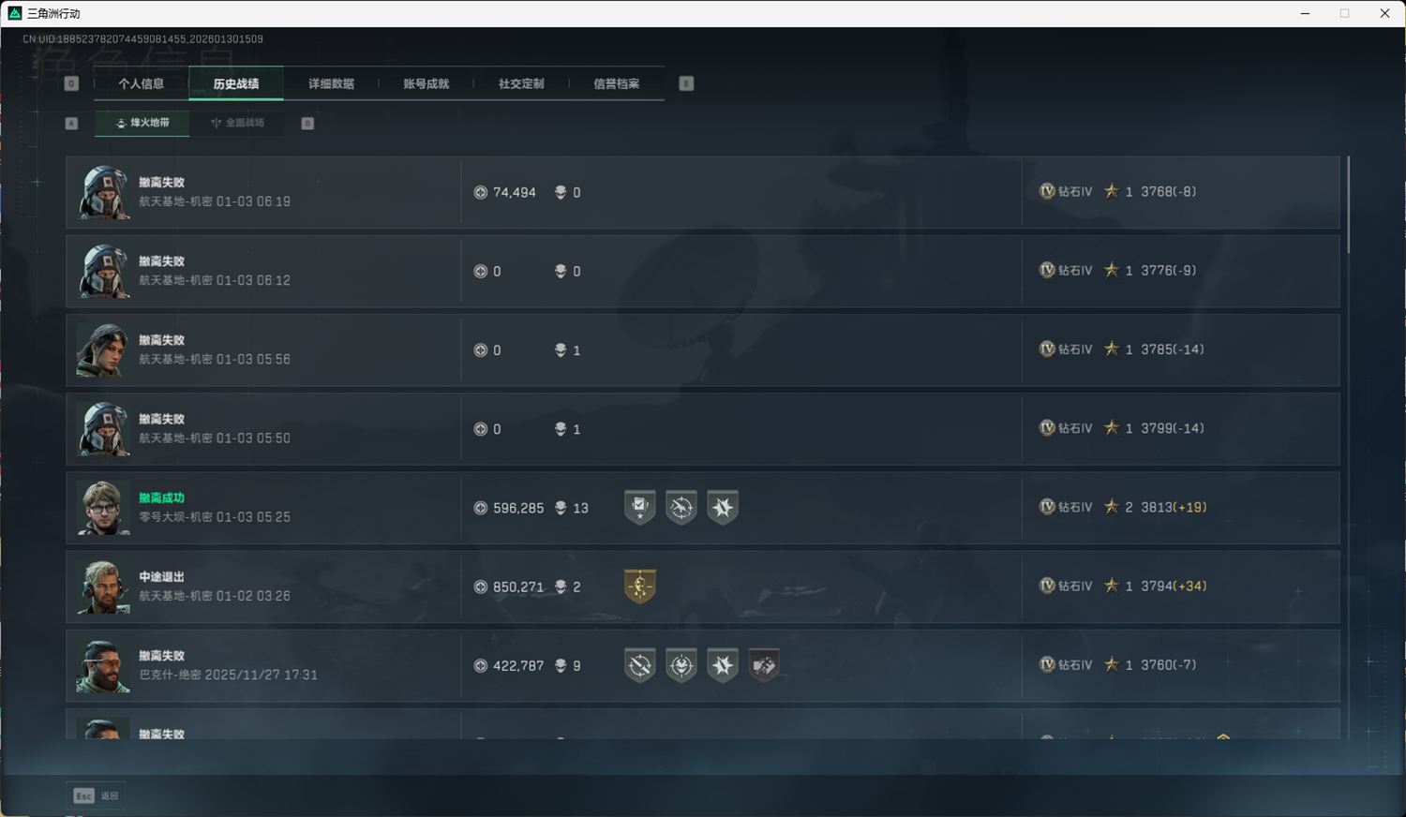Switch to the 烽火地带 mode filter
The image size is (1406, 817).
[142, 123]
